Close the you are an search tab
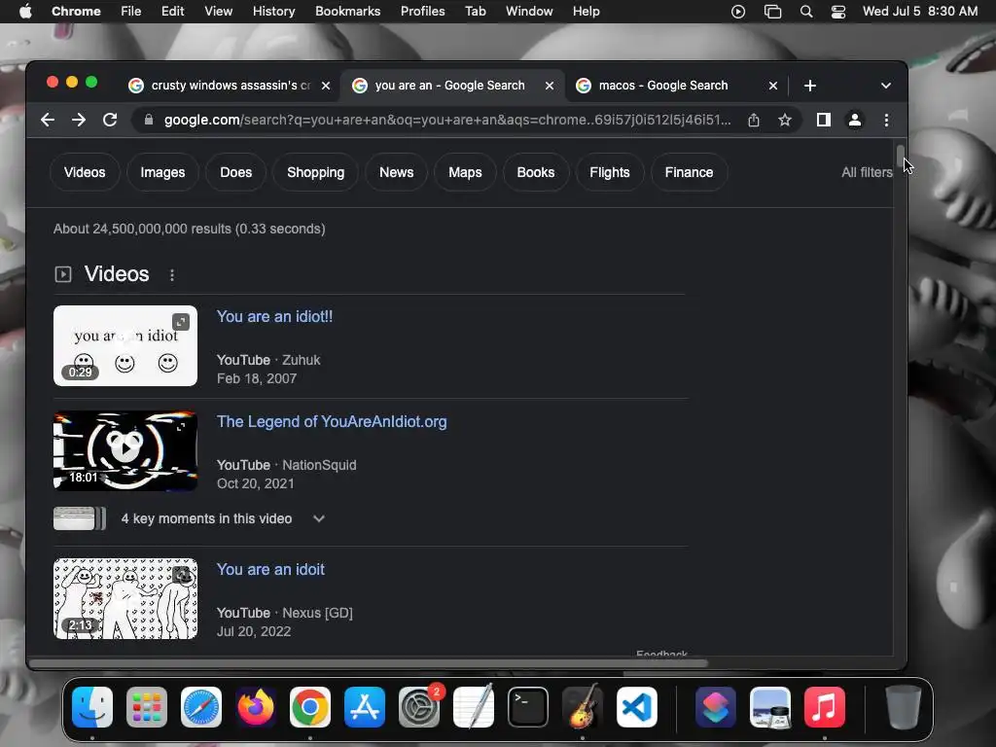This screenshot has height=747, width=996. [x=550, y=86]
